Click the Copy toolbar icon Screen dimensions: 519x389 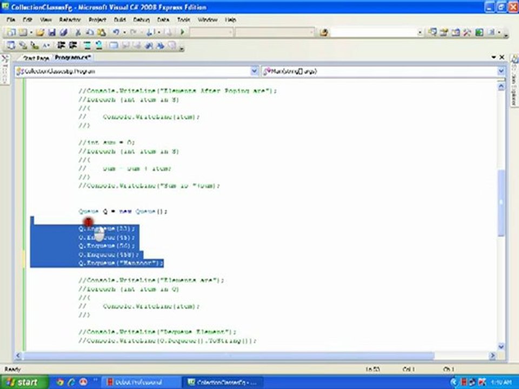[90, 32]
